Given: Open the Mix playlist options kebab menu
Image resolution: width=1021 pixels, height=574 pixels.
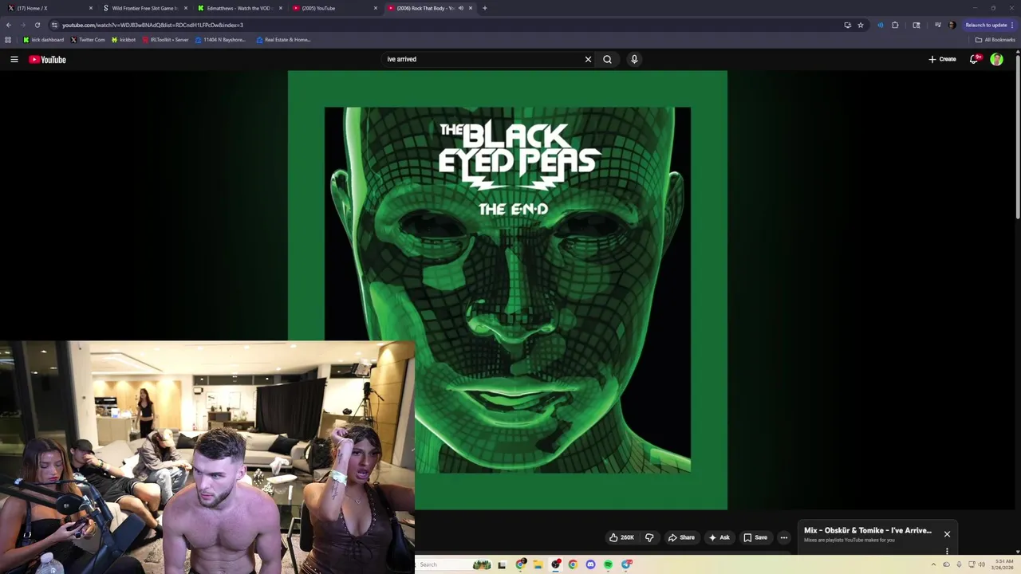Looking at the screenshot, I should coord(947,551).
